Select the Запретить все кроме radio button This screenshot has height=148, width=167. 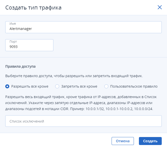[x=57, y=86]
